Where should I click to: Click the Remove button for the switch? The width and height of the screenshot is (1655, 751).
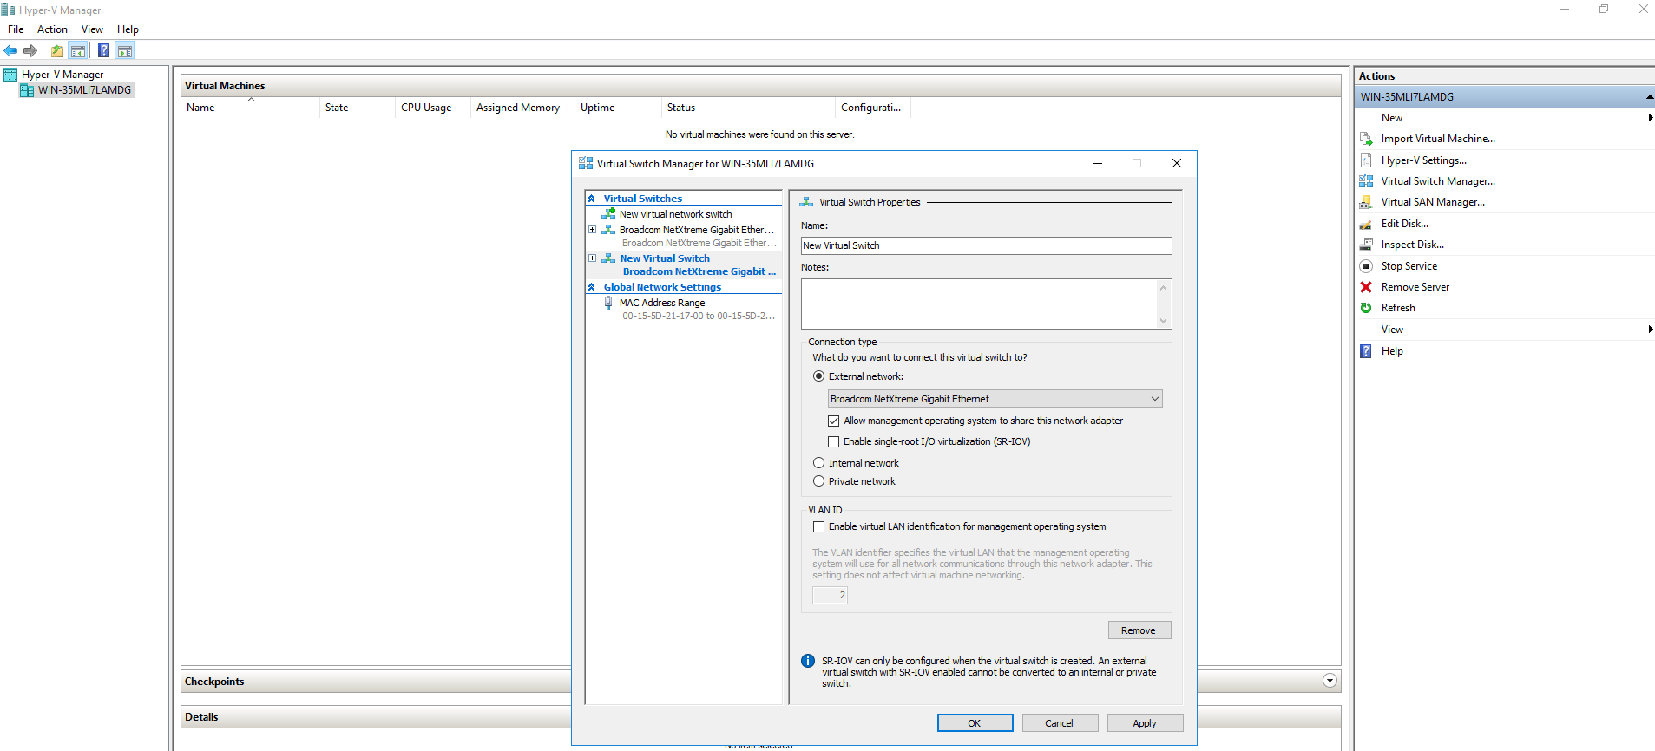(1139, 630)
